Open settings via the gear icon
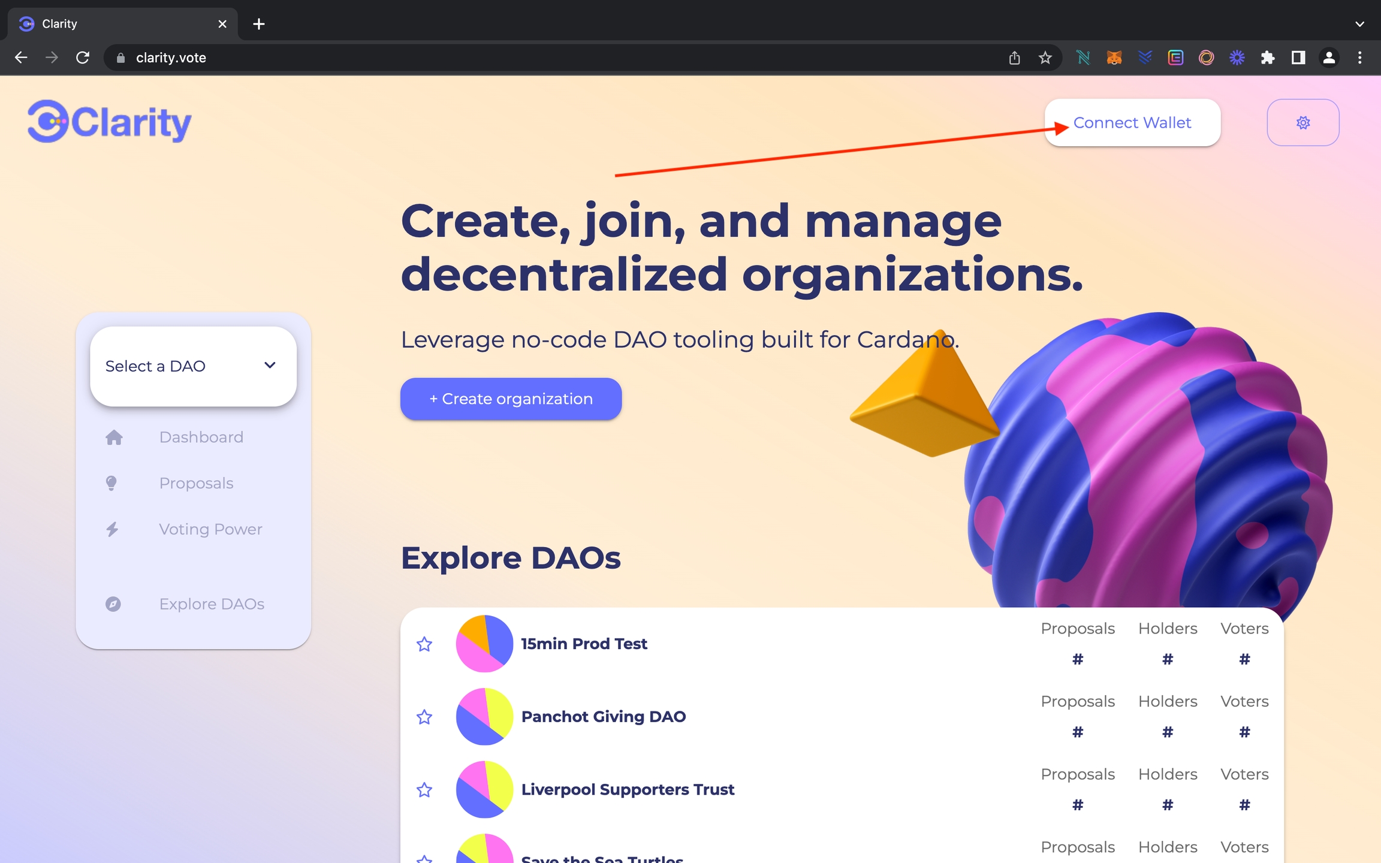Image resolution: width=1381 pixels, height=863 pixels. pos(1302,122)
